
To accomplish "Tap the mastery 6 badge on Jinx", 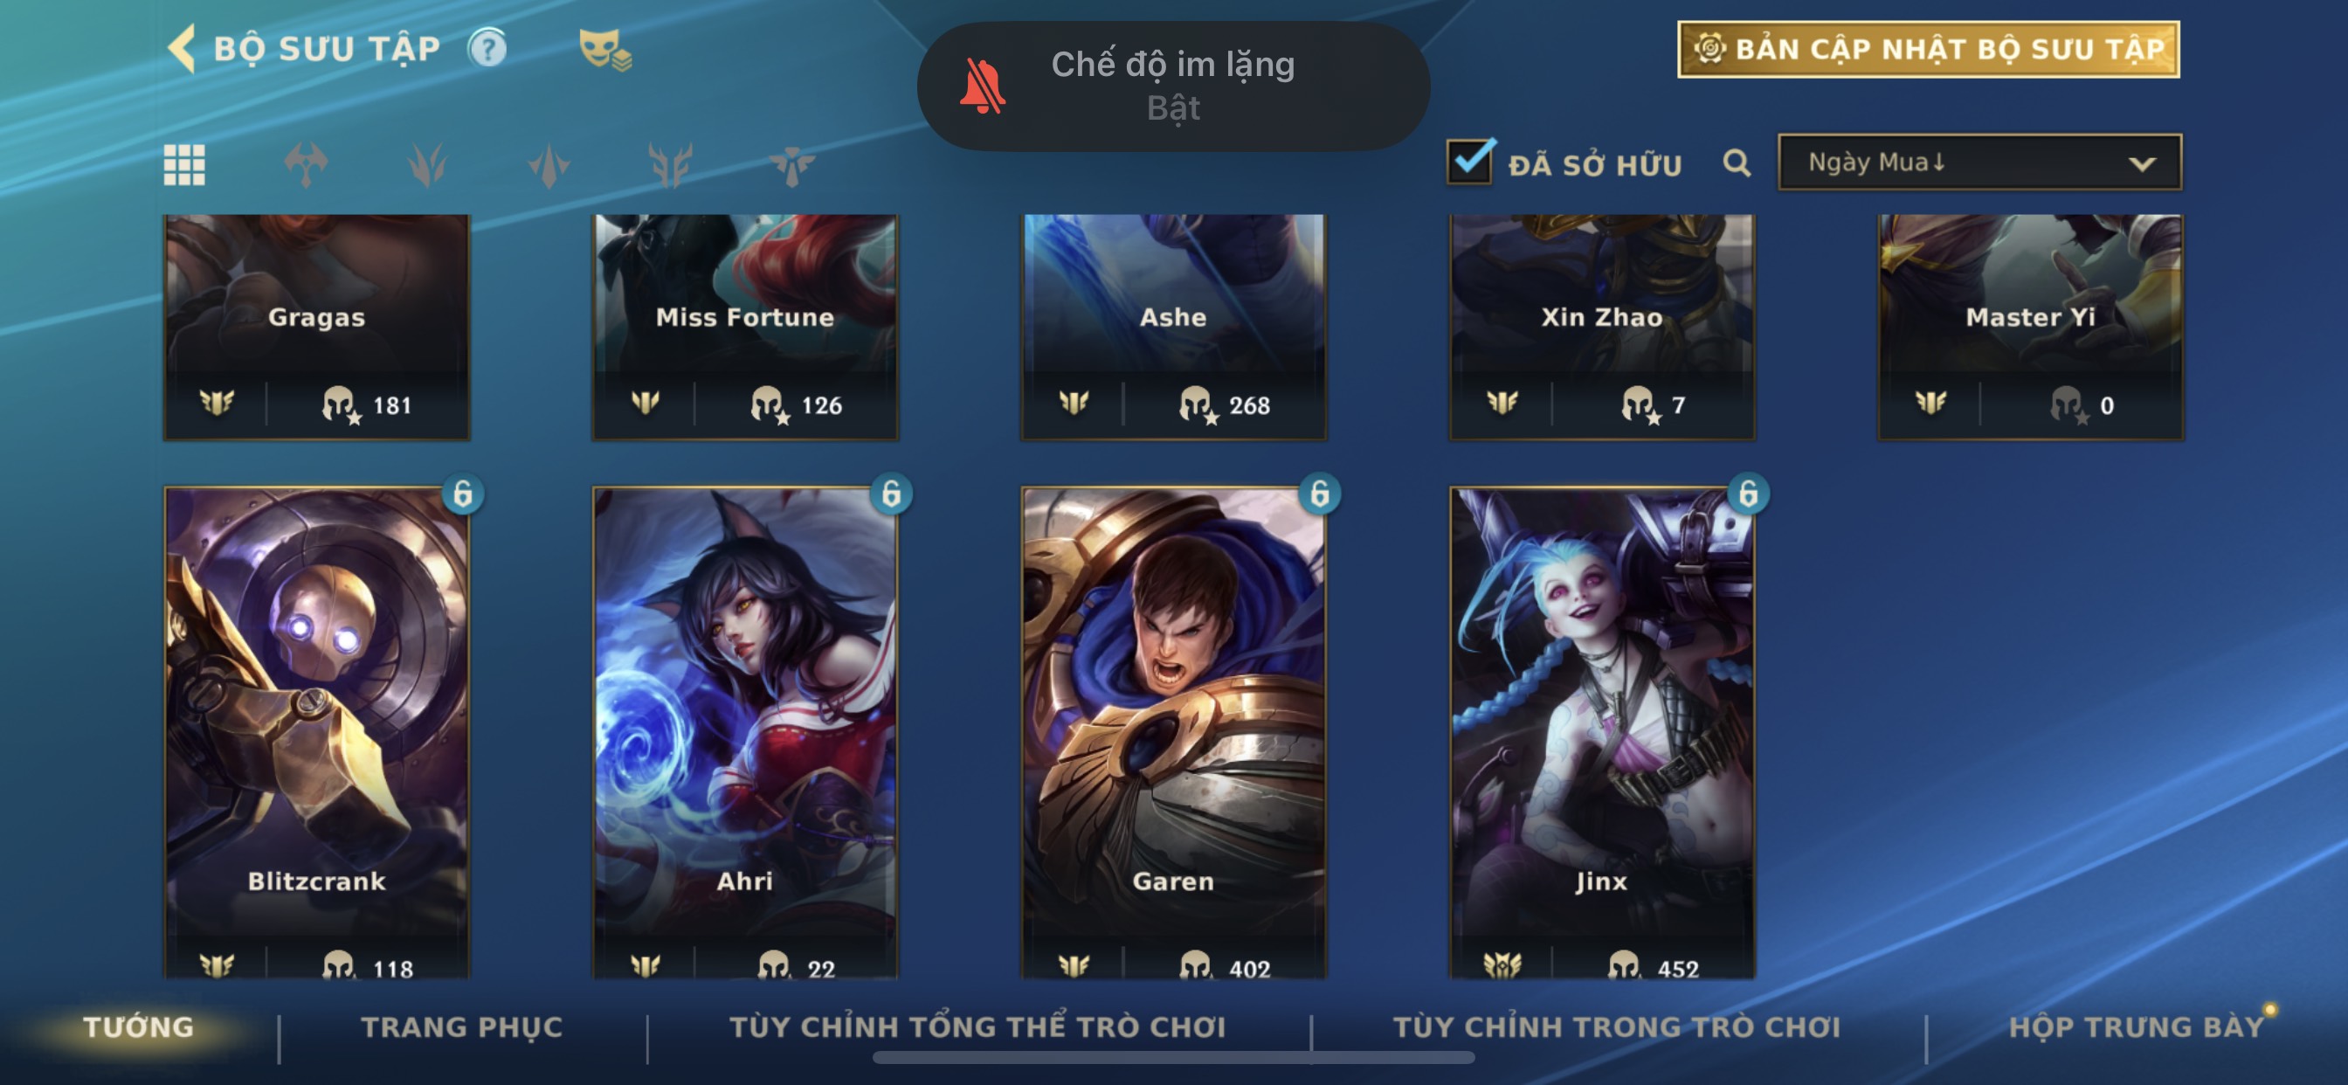I will [1747, 494].
